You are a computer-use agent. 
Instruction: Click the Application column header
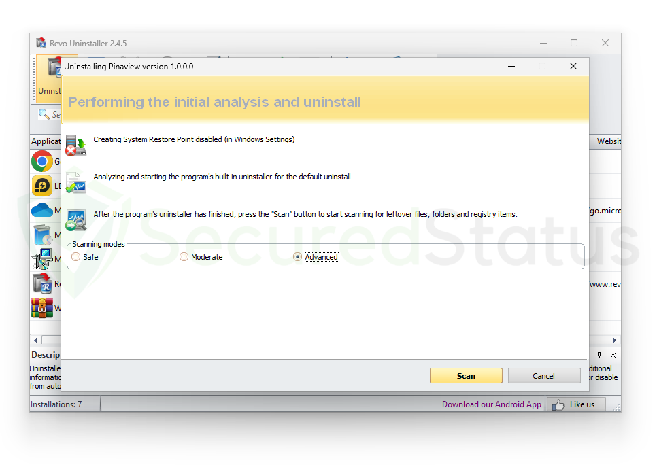(x=46, y=141)
